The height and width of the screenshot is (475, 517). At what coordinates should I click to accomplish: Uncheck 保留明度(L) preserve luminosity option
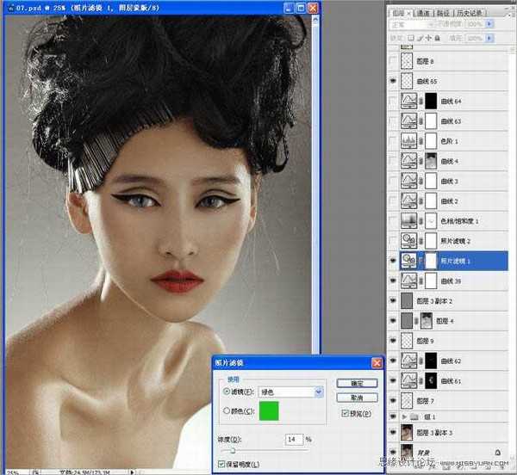221,464
